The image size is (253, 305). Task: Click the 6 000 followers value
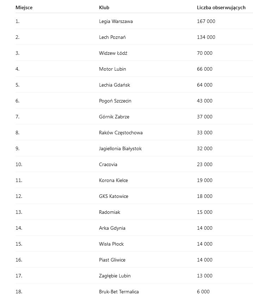coord(203,292)
